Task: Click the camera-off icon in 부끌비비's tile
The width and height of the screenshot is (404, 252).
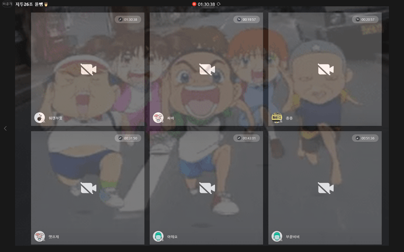Action: (x=326, y=188)
